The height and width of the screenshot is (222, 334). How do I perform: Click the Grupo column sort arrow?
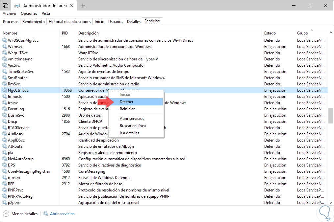click(312, 30)
